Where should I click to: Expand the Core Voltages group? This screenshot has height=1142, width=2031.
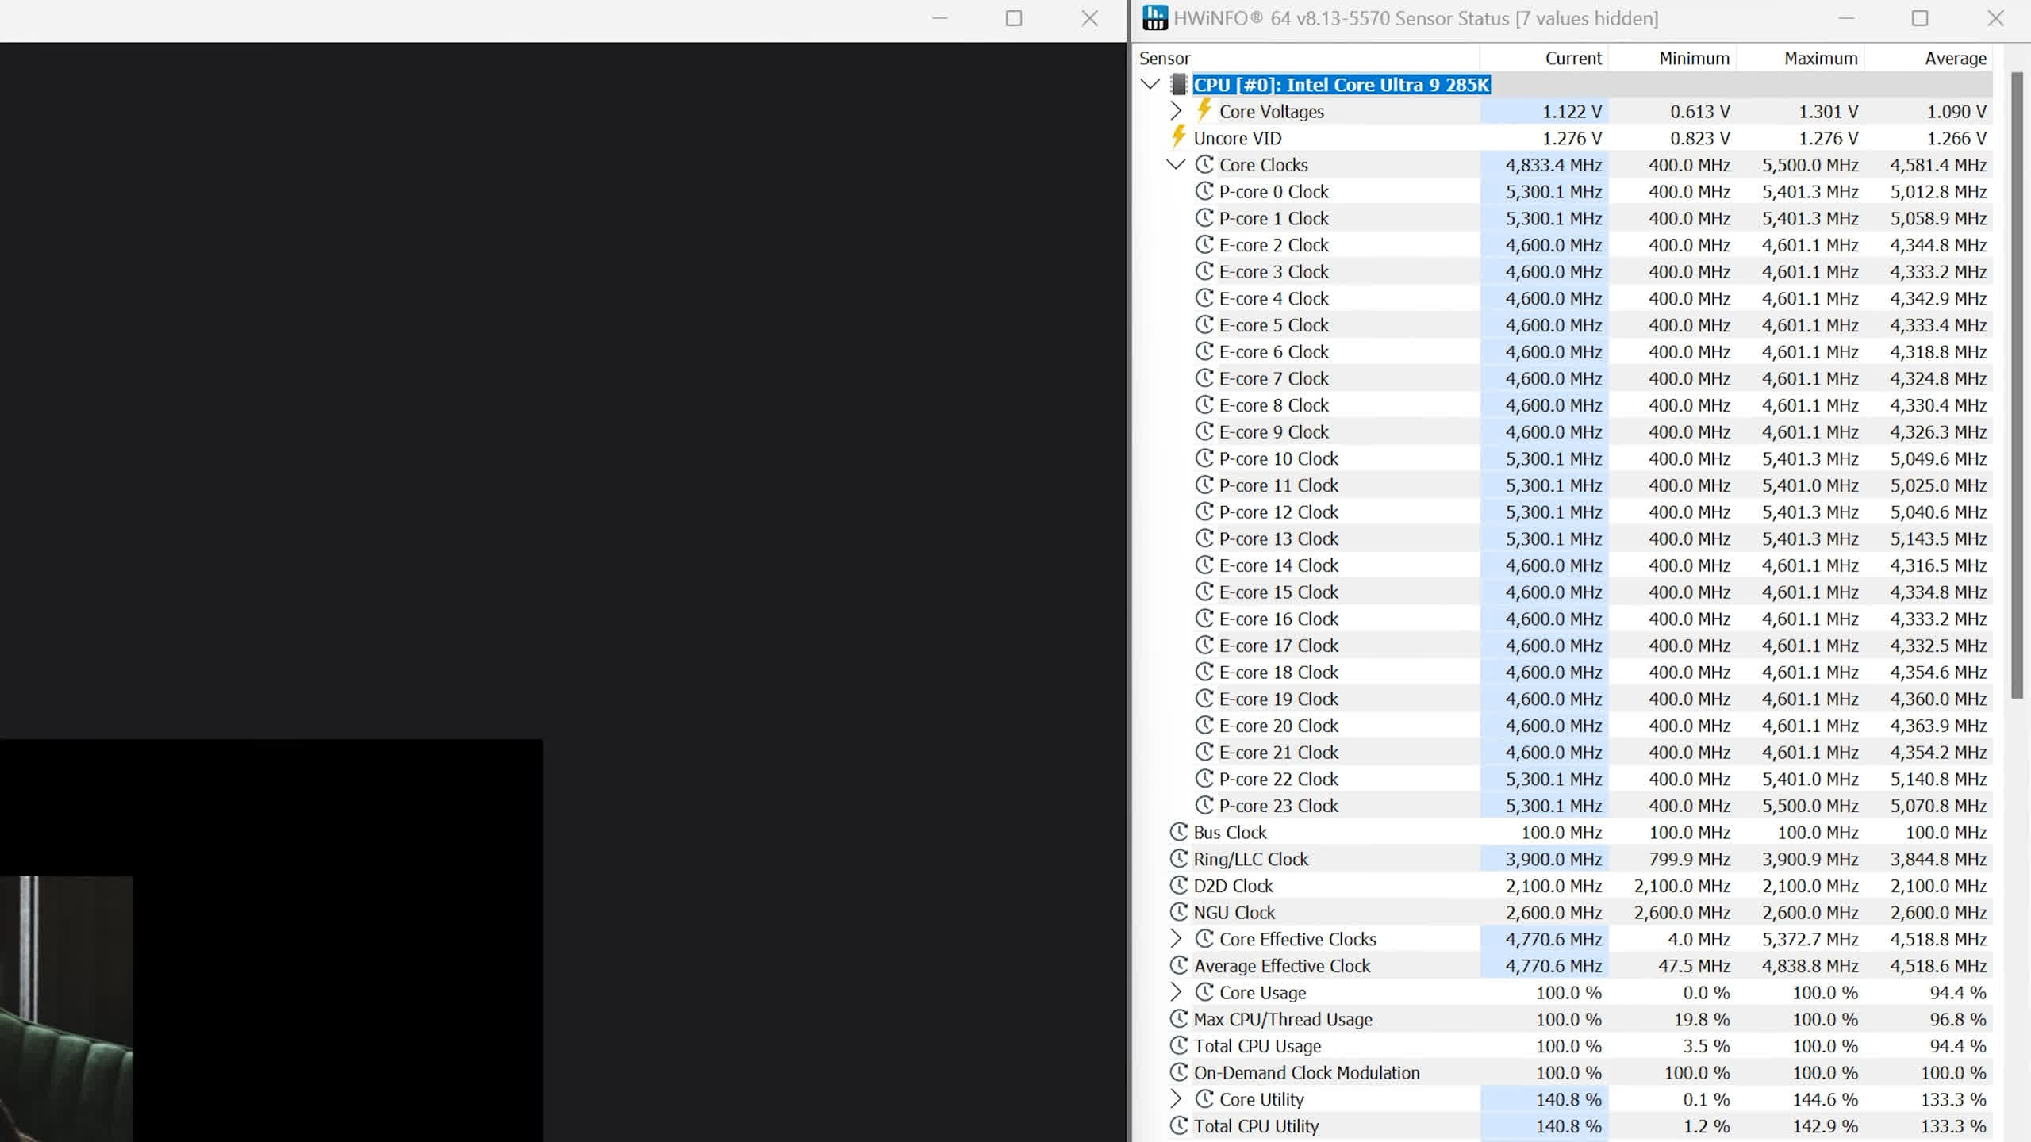tap(1176, 111)
